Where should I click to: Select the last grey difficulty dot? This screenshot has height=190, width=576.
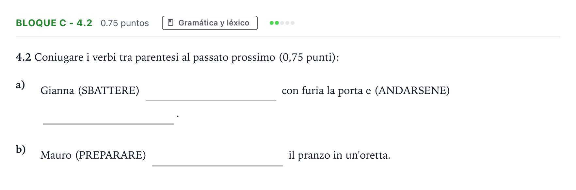pos(293,23)
